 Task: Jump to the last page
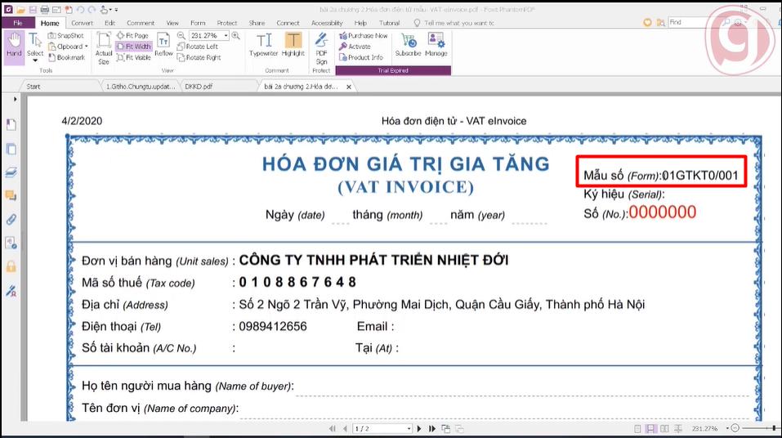coord(432,428)
